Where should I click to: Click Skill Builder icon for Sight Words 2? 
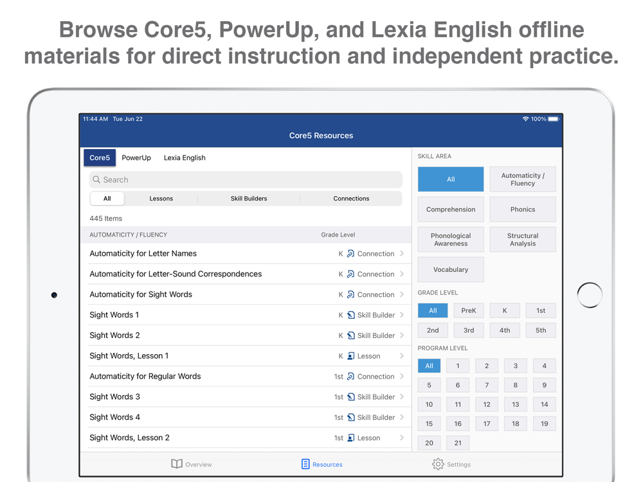350,335
